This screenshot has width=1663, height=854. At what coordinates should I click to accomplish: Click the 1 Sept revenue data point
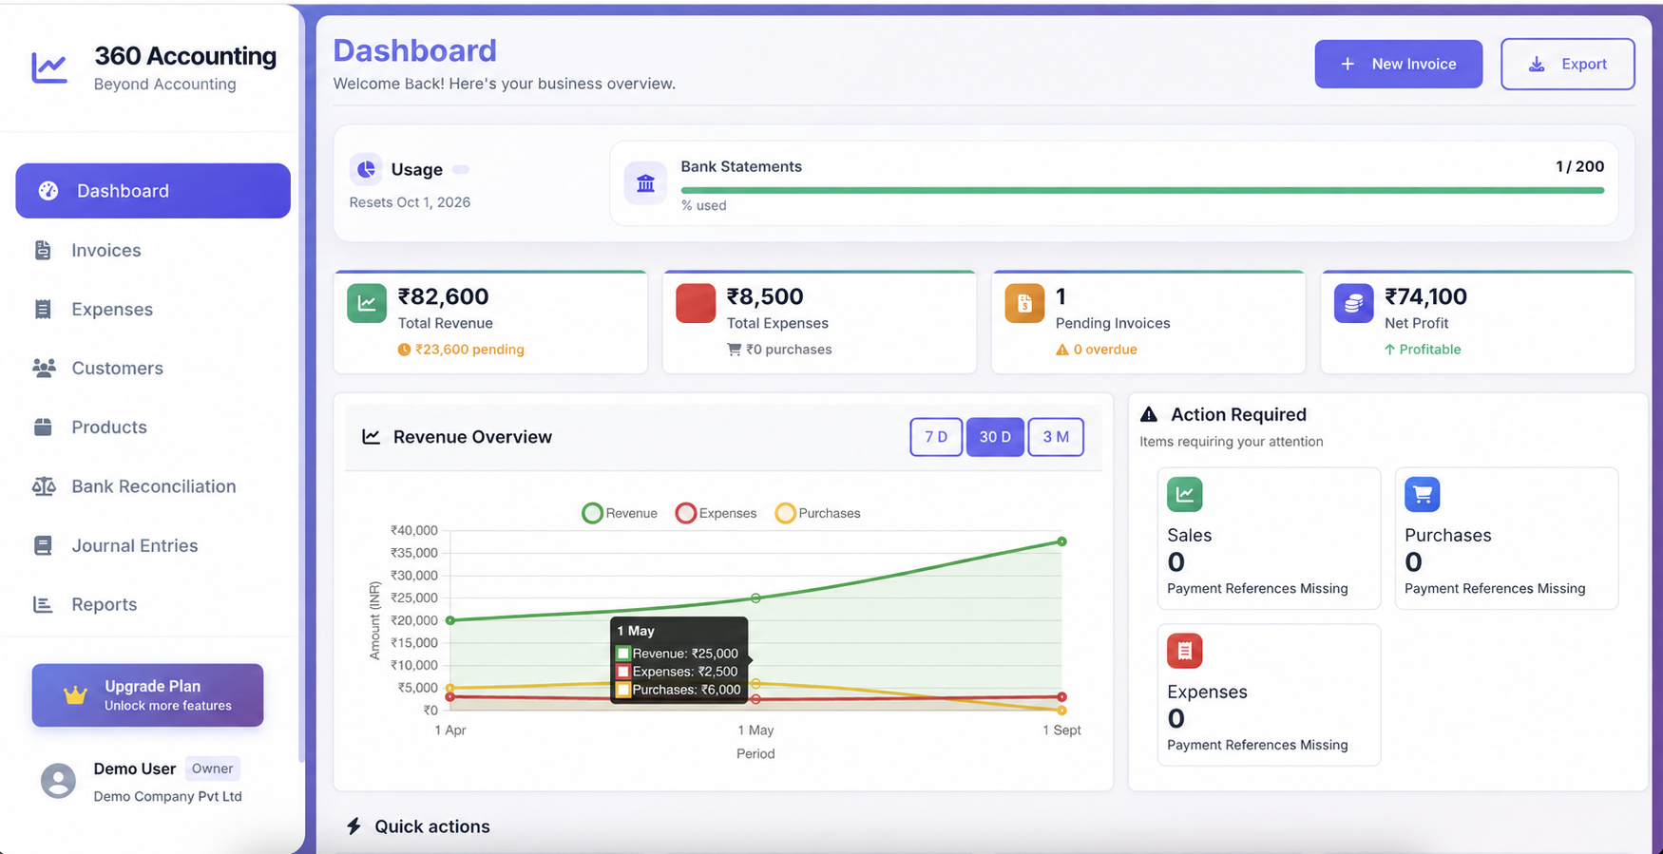(1061, 541)
